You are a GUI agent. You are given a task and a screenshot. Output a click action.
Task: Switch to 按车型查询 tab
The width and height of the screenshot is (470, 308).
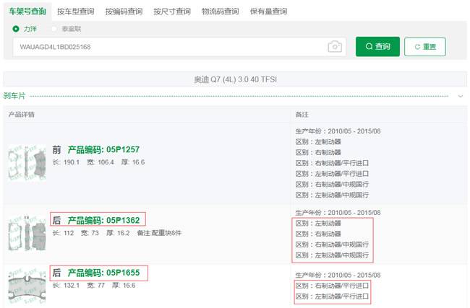coord(75,12)
